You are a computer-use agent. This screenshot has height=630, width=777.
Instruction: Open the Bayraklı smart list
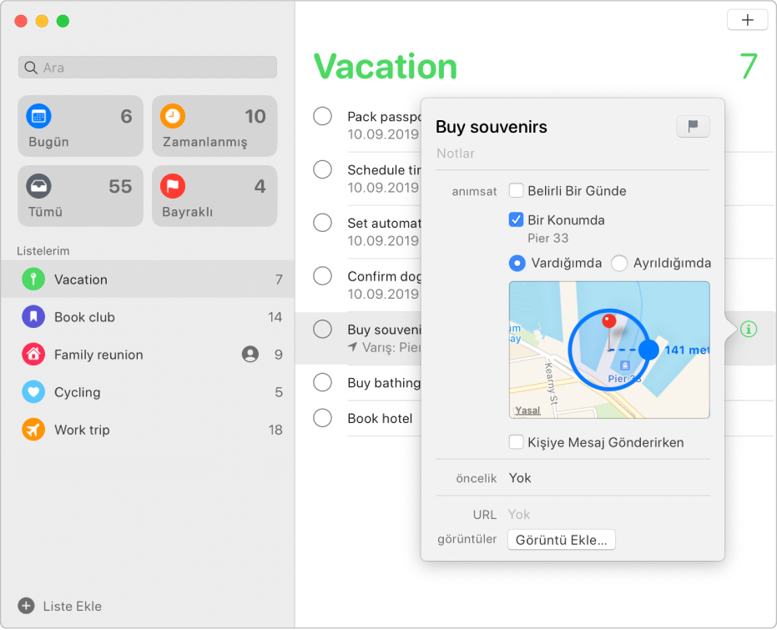pos(214,196)
